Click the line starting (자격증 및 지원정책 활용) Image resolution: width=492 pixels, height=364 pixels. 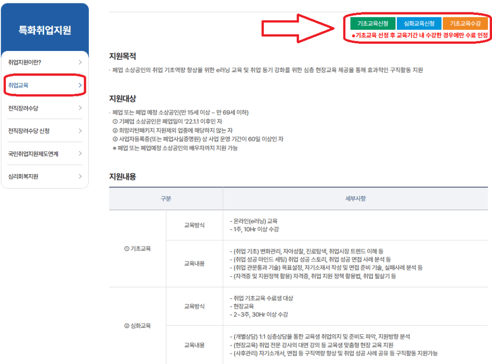[x=313, y=276]
